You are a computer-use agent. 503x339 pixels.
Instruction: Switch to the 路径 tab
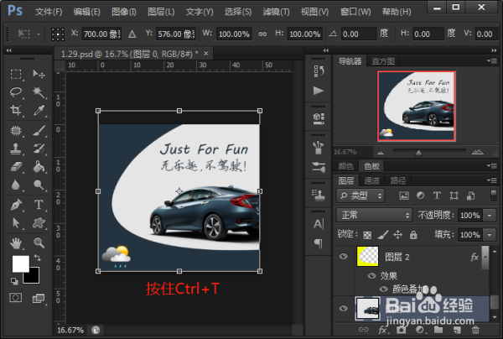[x=398, y=180]
